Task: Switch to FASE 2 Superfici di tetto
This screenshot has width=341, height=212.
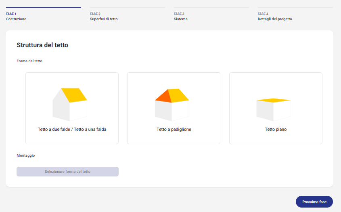Action: point(104,16)
